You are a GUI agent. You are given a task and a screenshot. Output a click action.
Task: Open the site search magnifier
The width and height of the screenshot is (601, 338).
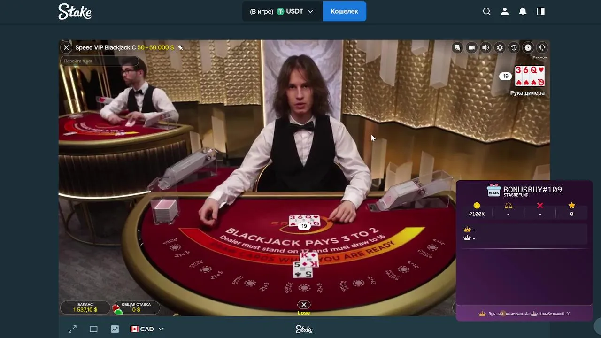pyautogui.click(x=487, y=12)
